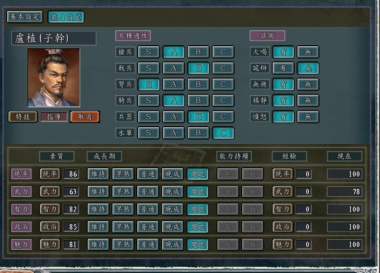This screenshot has width=380, height=273.
Task: Choose 無 for 詭辯
Action: click(308, 68)
